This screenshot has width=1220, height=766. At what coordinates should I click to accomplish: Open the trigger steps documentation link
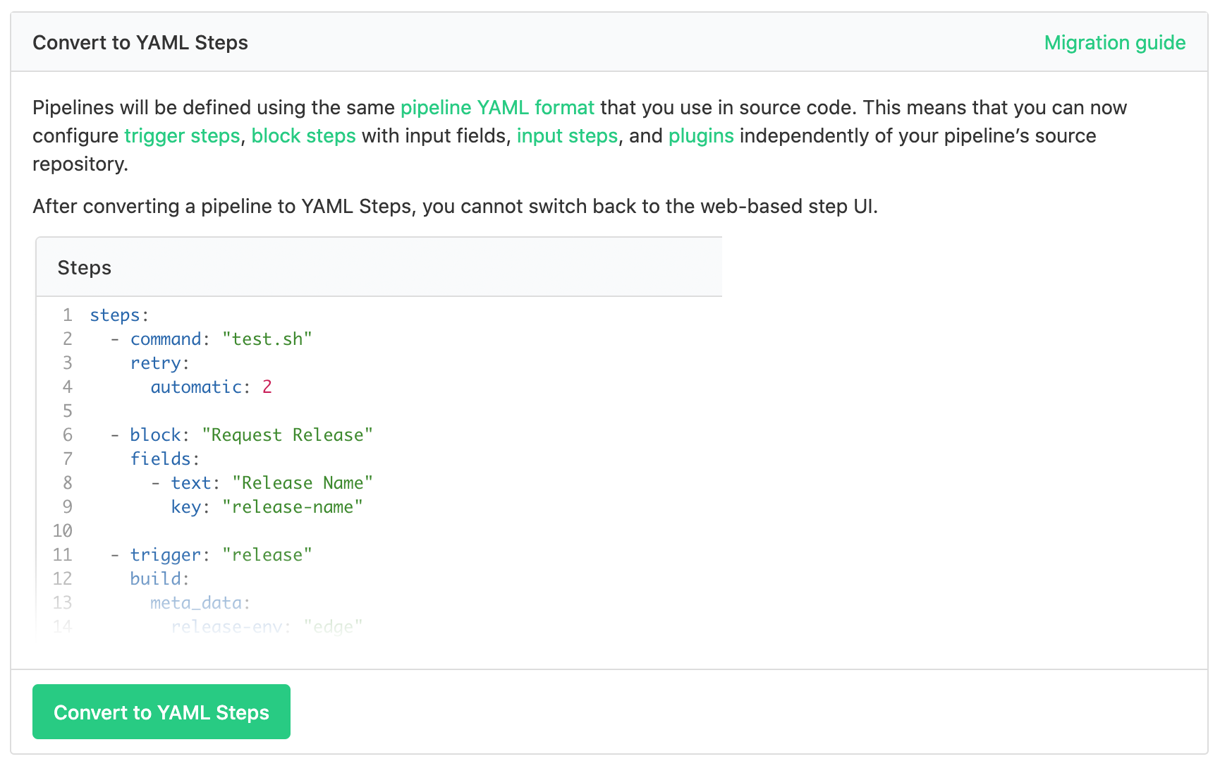tap(182, 135)
